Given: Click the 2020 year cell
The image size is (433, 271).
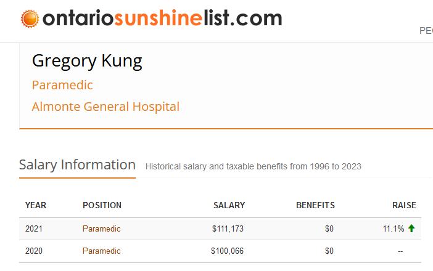Looking at the screenshot, I should click(x=35, y=251).
